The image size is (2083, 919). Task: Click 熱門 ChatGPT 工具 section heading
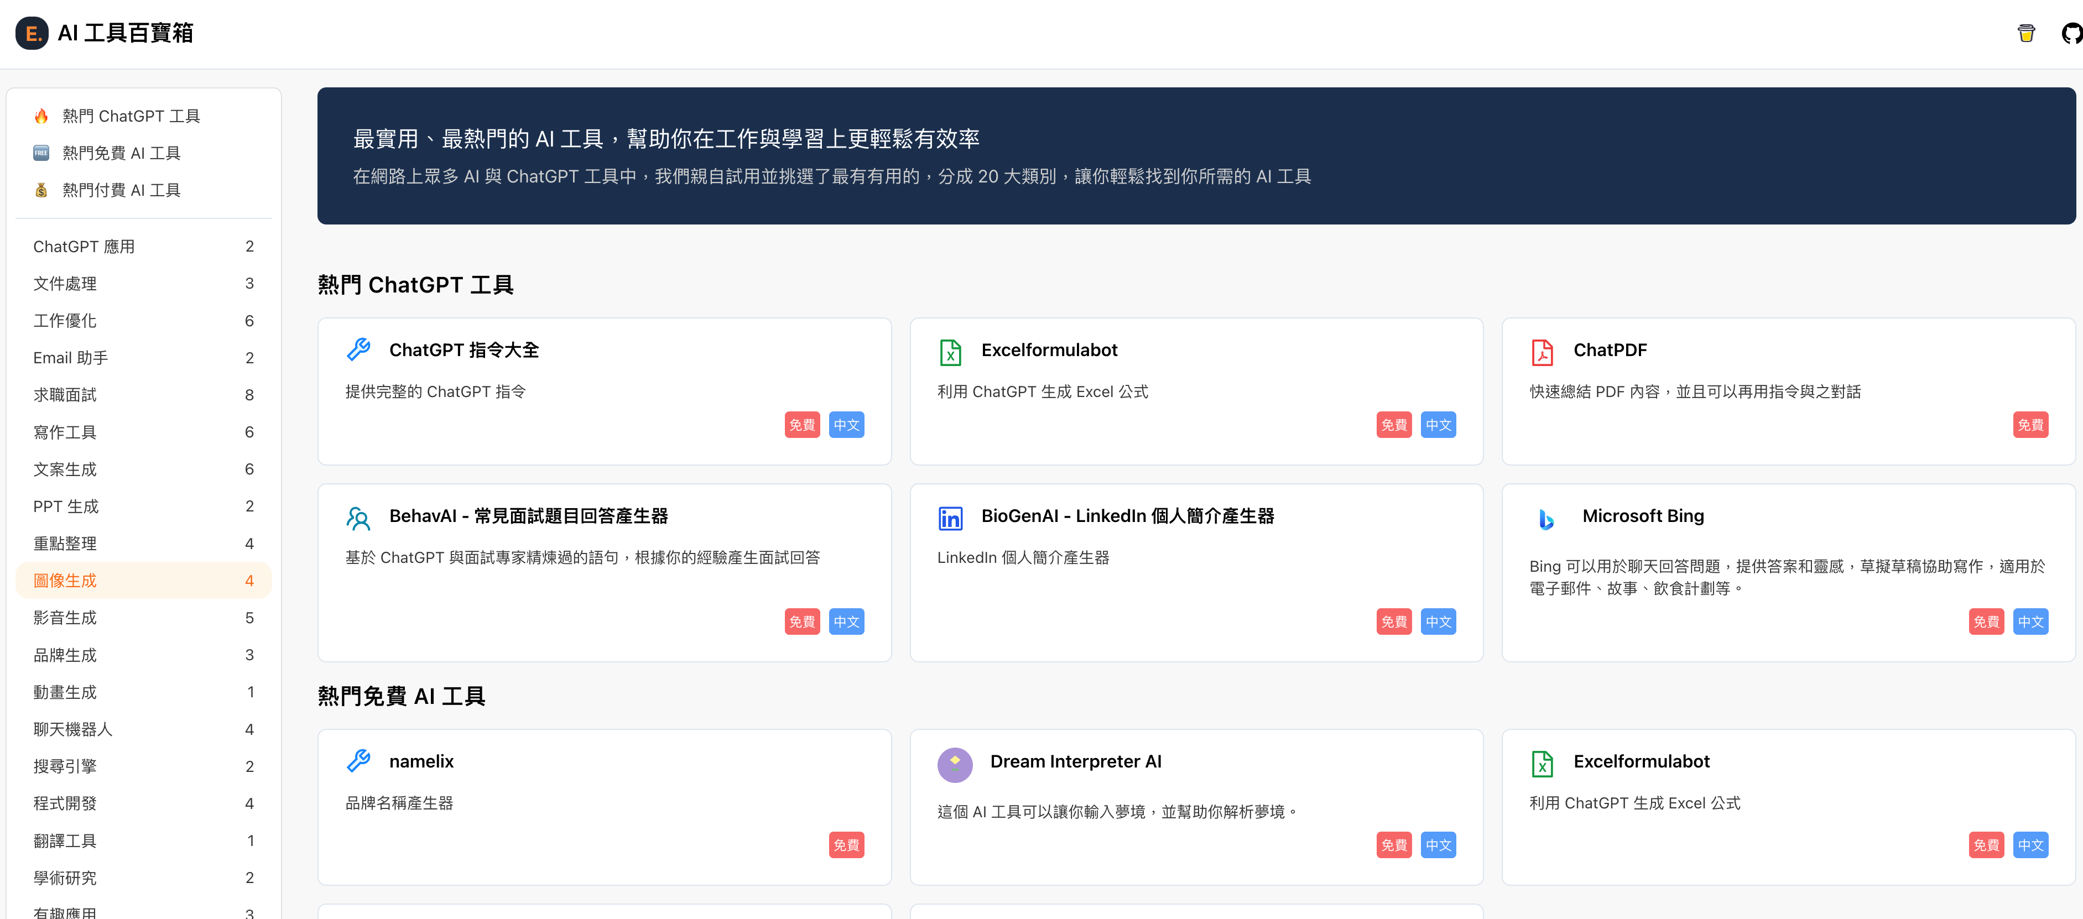[415, 285]
